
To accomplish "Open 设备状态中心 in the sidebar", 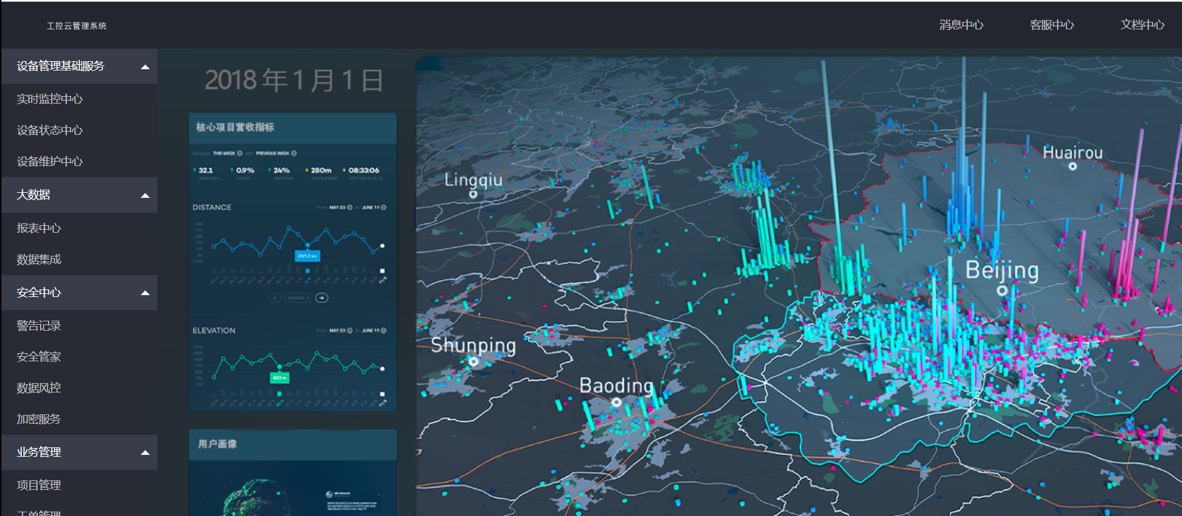I will click(x=49, y=130).
